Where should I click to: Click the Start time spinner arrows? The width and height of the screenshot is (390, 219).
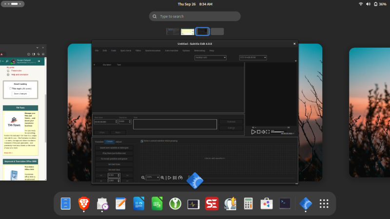116,122
